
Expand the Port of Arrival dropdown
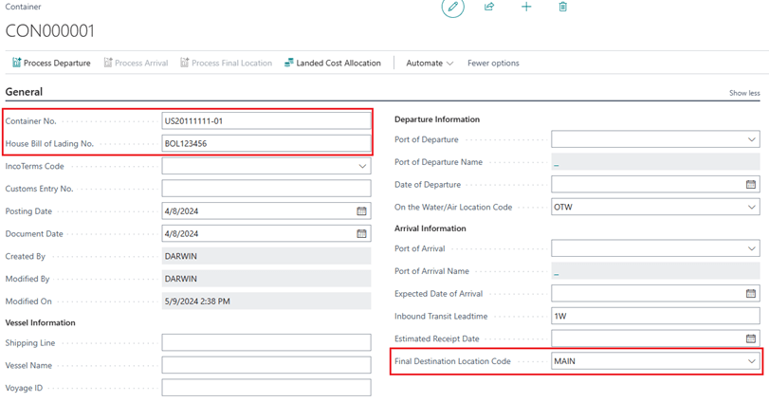click(x=751, y=249)
